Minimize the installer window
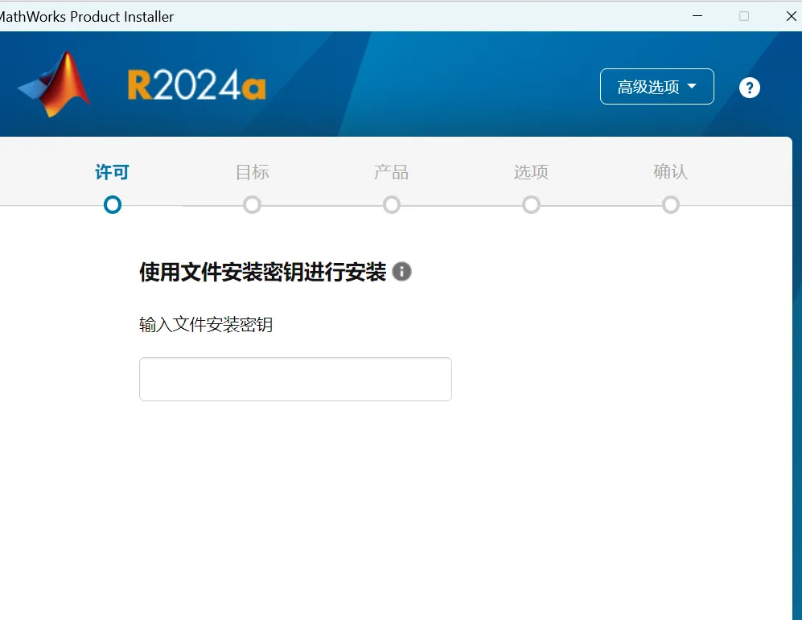This screenshot has width=802, height=620. 697,16
